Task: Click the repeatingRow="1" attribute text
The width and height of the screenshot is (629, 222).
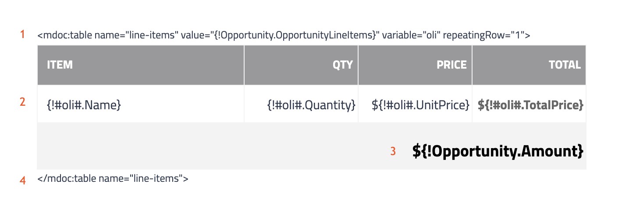Action: point(484,35)
